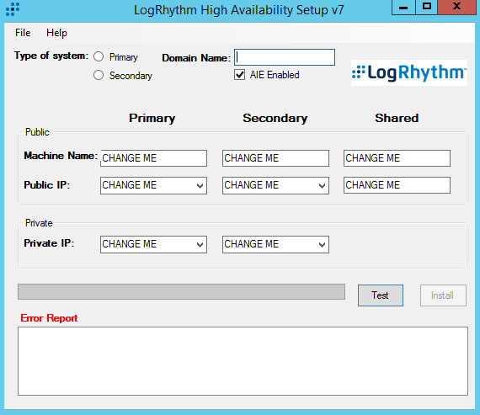Focus the Domain Name text field
The image size is (480, 415).
pos(285,57)
